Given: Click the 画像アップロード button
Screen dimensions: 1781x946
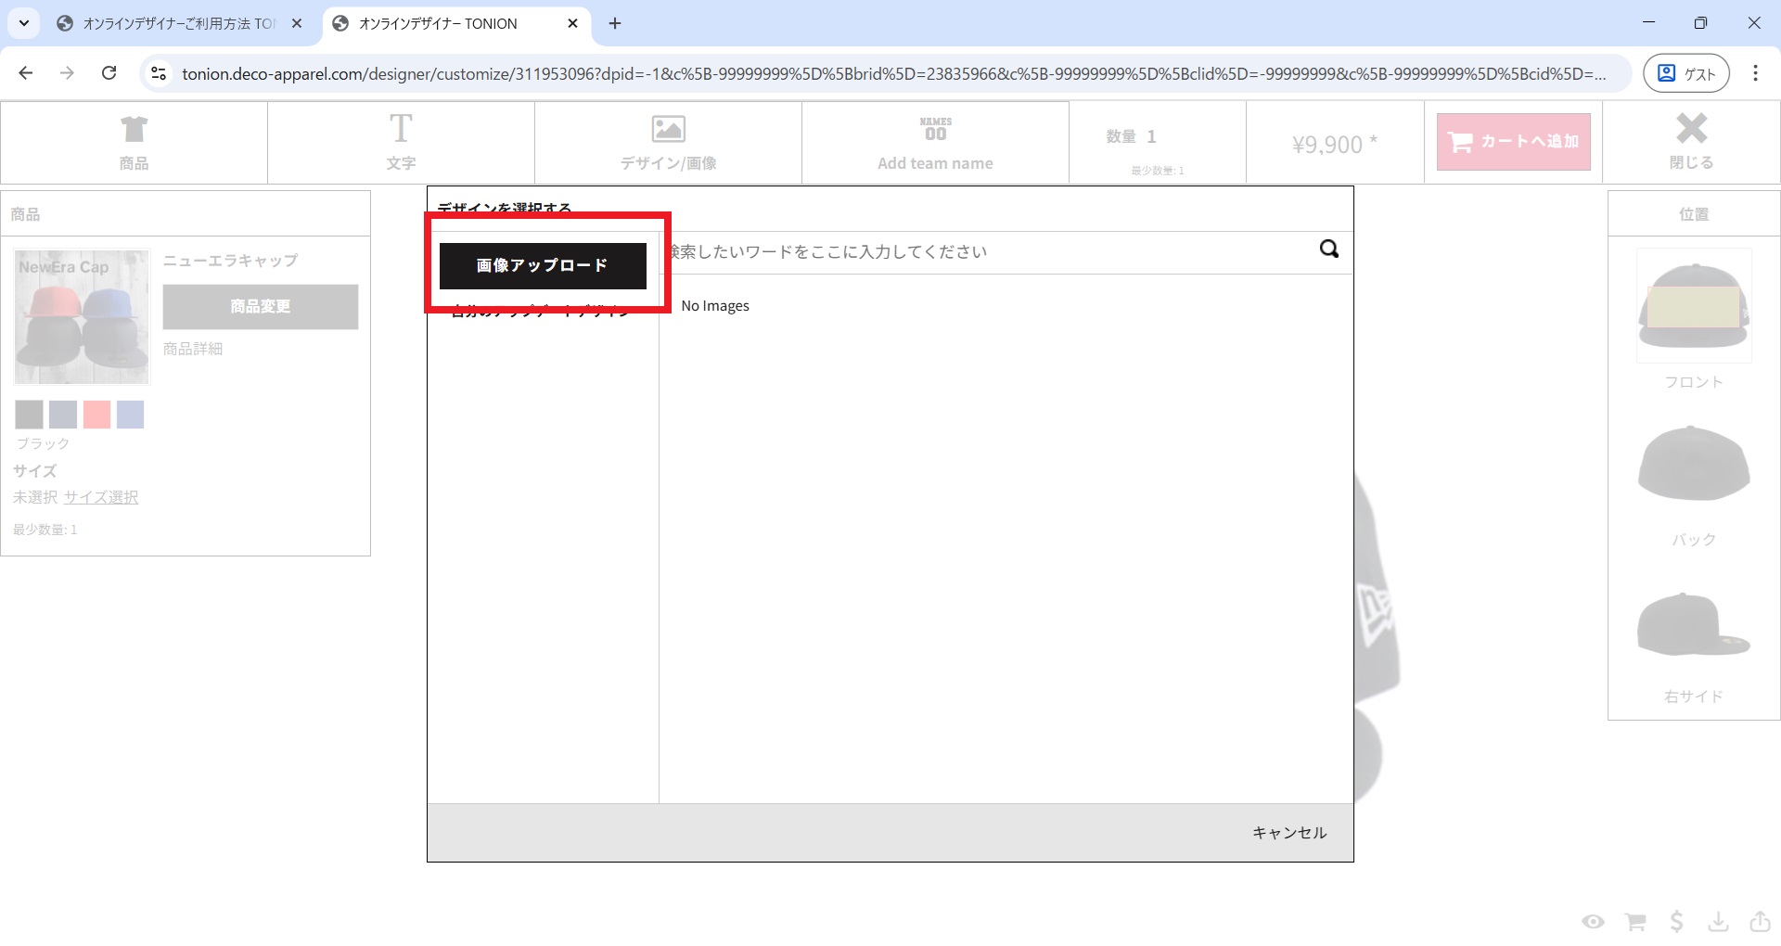Looking at the screenshot, I should click(543, 266).
